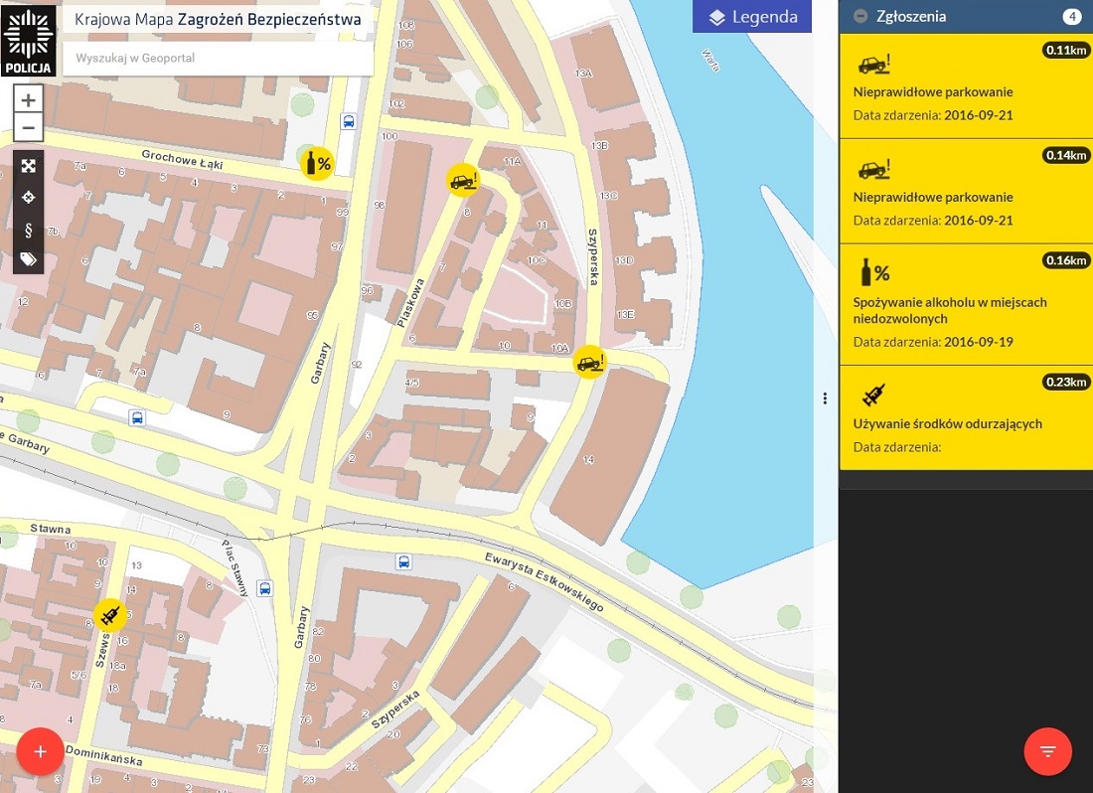Zoom out with the minus button

point(29,128)
